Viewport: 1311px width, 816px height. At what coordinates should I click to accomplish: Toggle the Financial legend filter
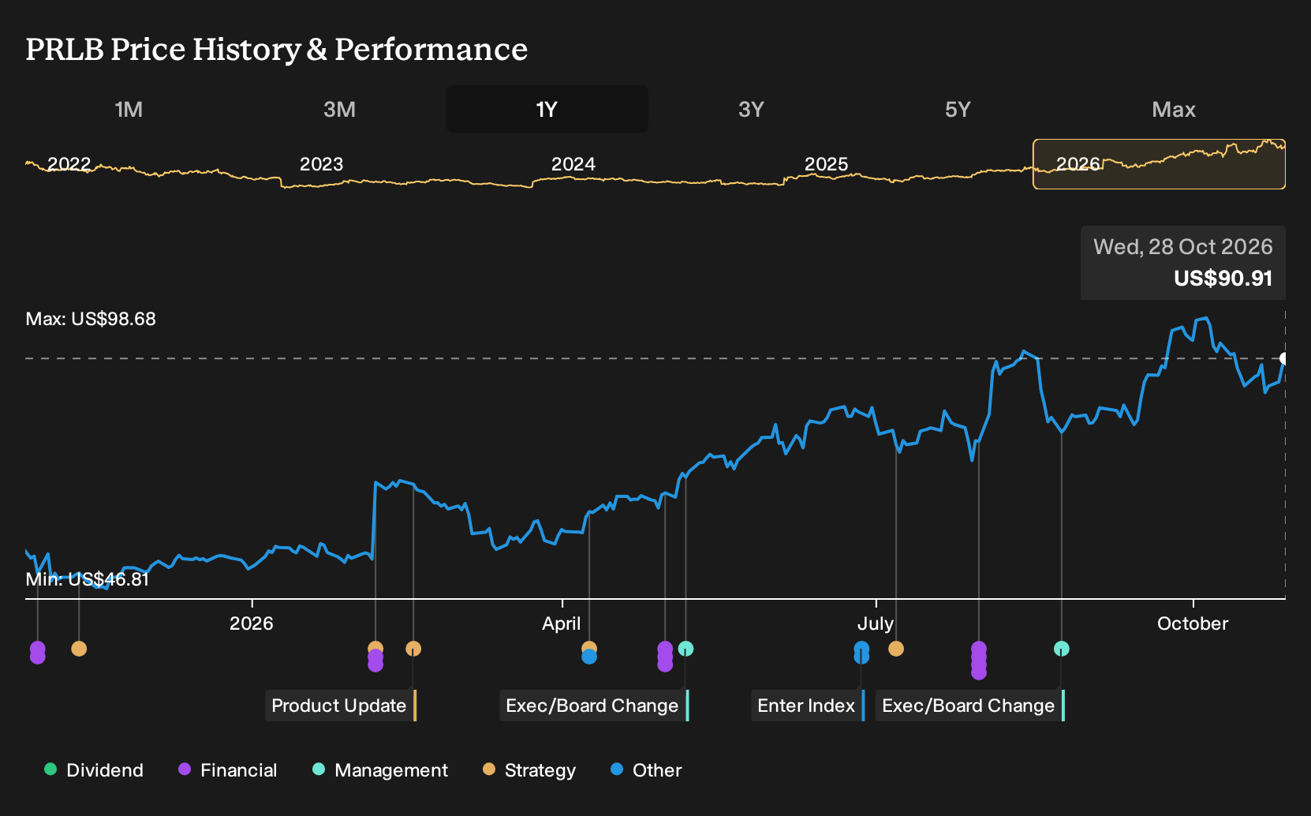pyautogui.click(x=227, y=769)
